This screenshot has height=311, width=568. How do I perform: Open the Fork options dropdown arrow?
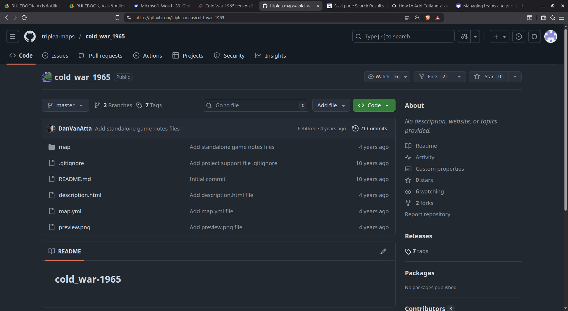[x=459, y=77]
